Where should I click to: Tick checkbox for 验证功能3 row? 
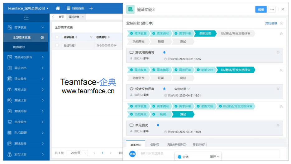click(x=57, y=45)
